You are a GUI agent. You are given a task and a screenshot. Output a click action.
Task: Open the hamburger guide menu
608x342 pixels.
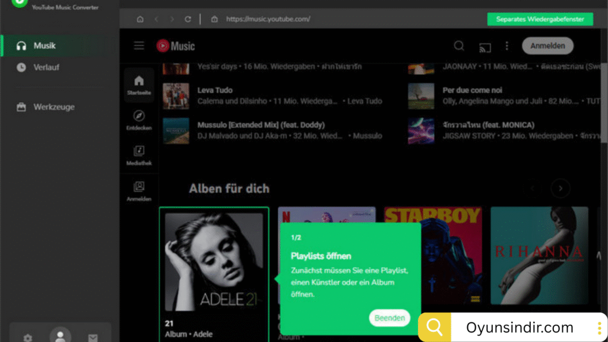coord(139,46)
